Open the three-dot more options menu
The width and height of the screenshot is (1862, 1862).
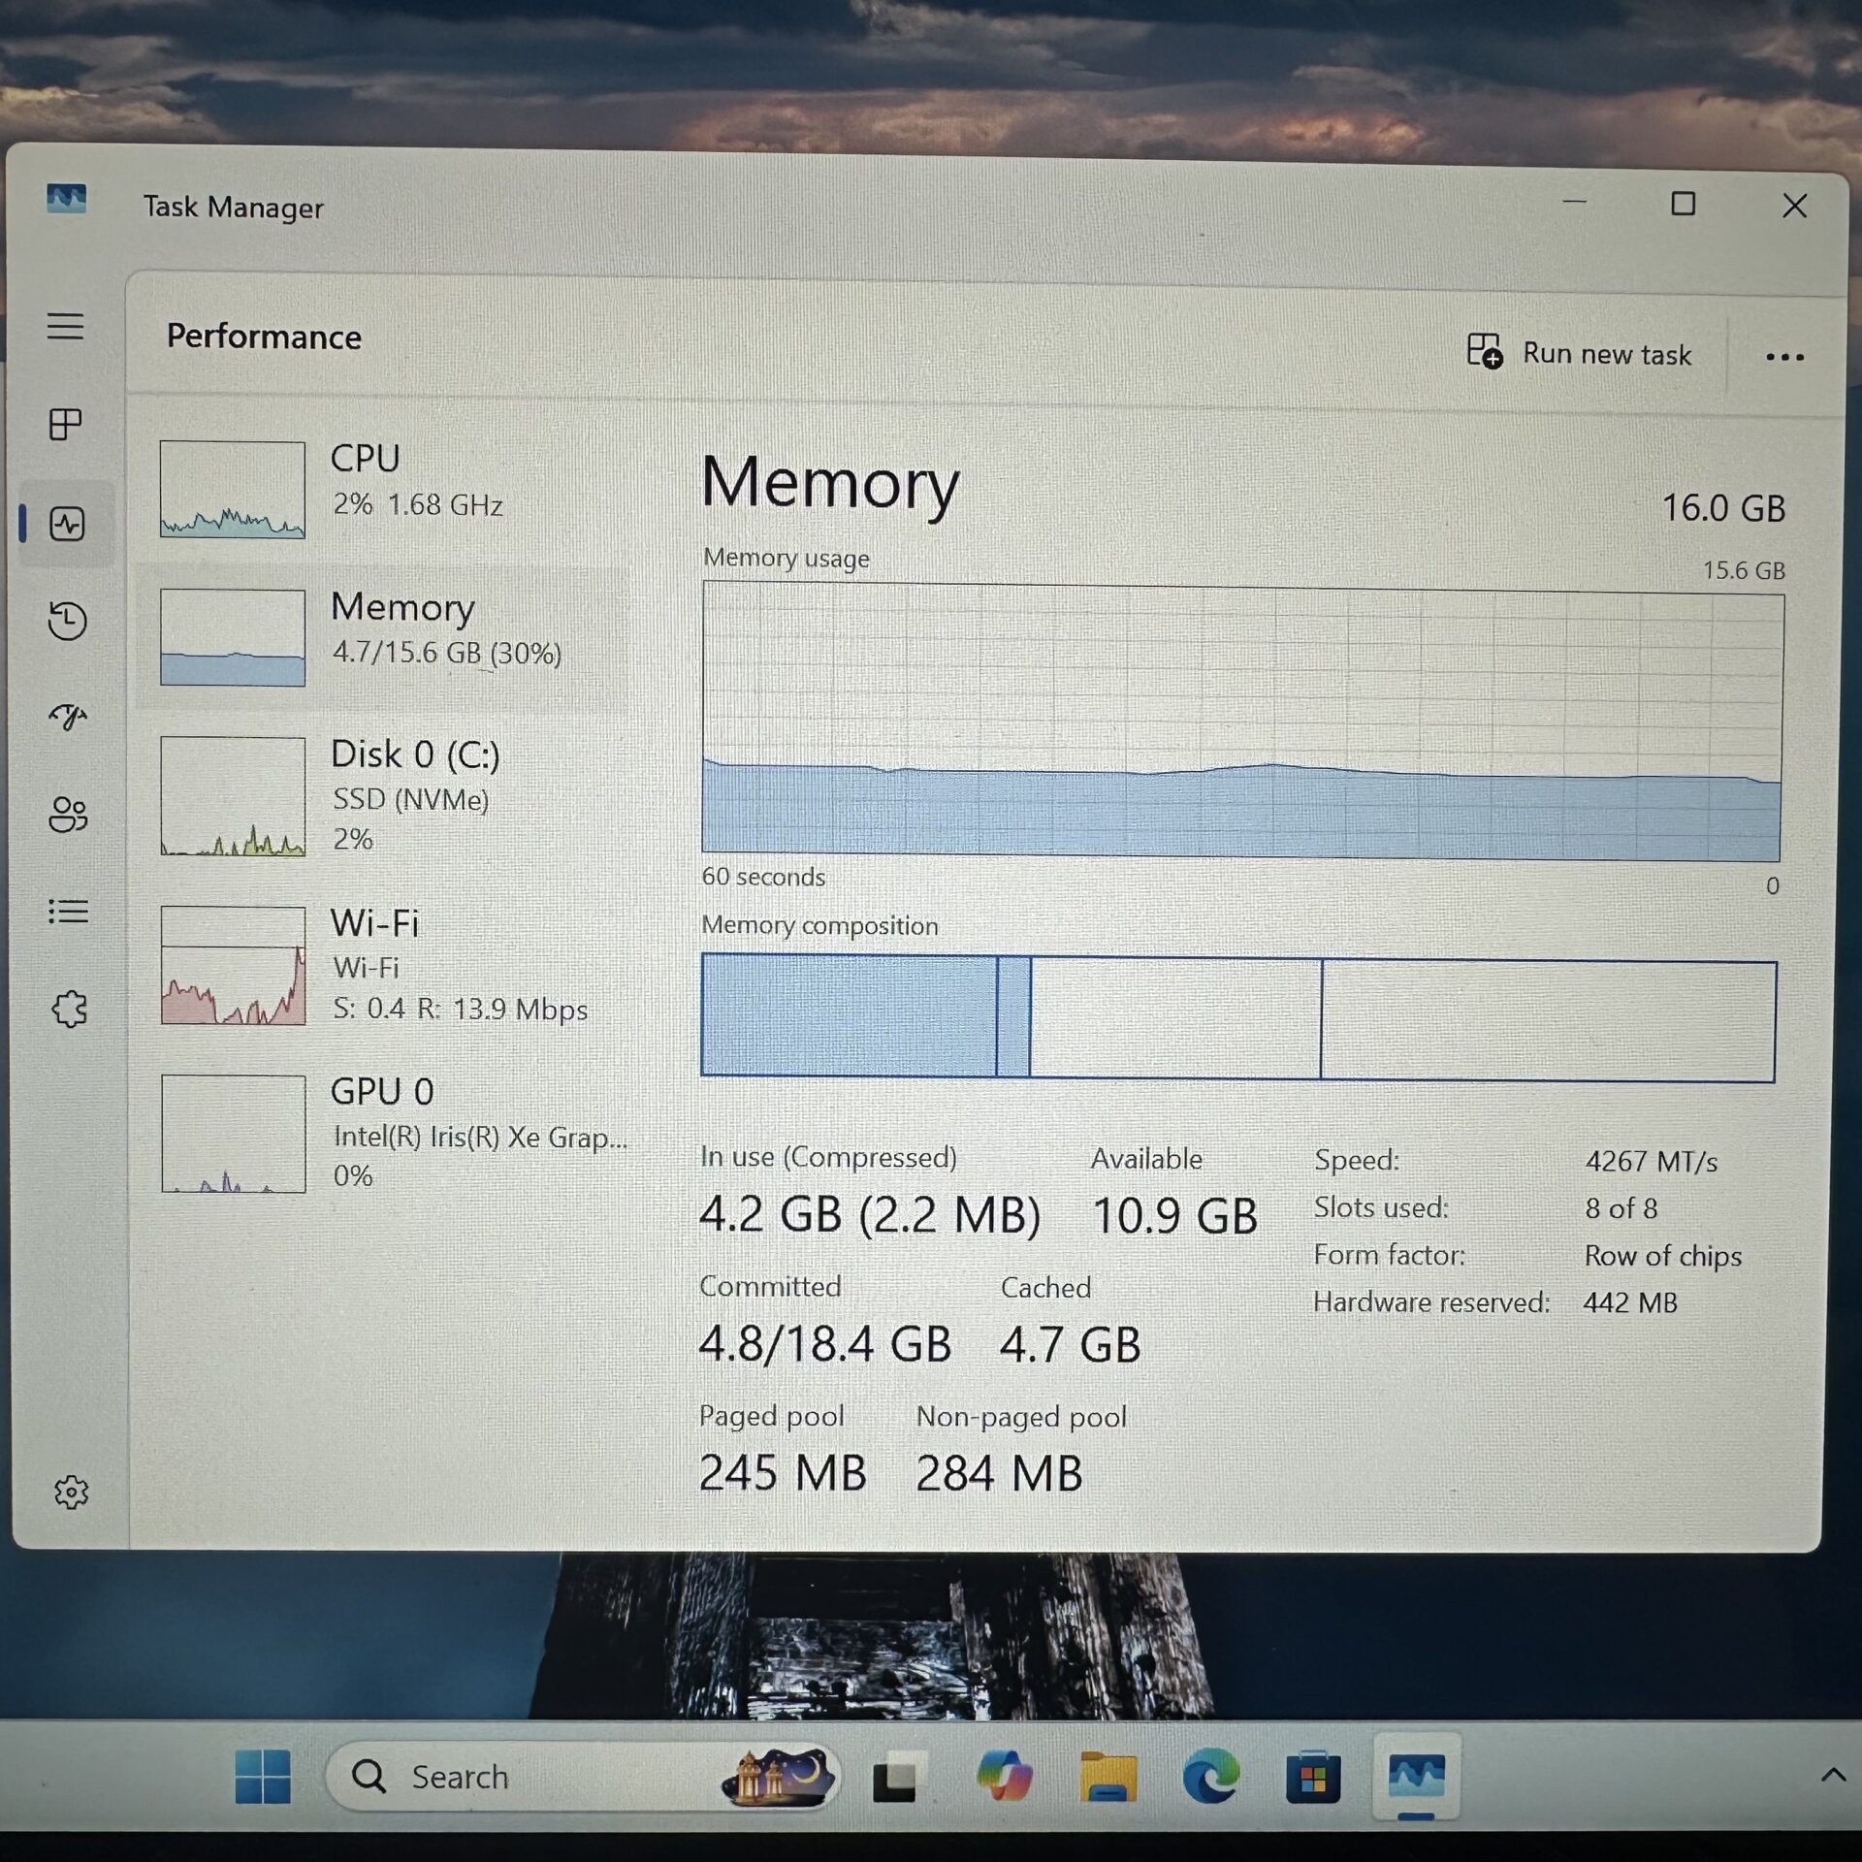(1784, 357)
